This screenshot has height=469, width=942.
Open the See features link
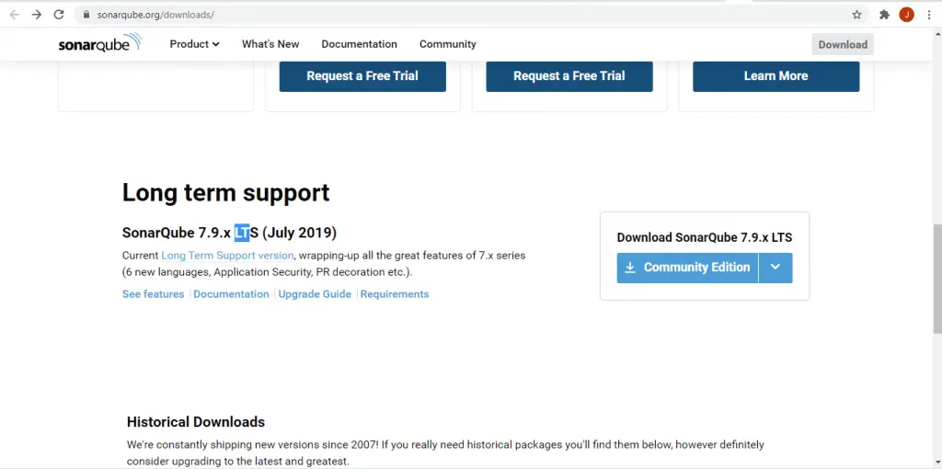click(x=154, y=294)
